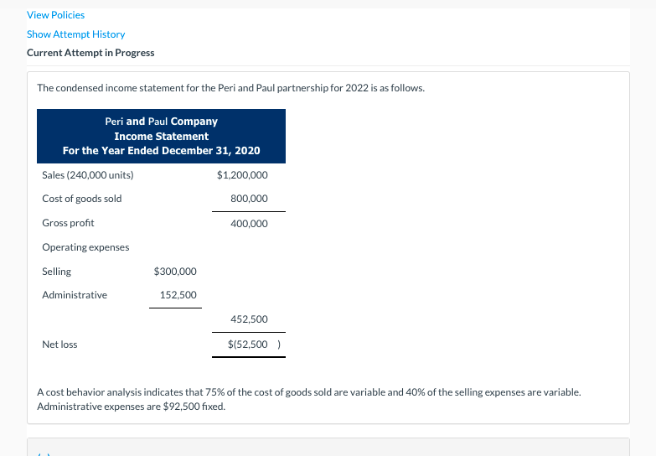Click the Current Attempt in Progress heading
The width and height of the screenshot is (656, 456).
[90, 53]
